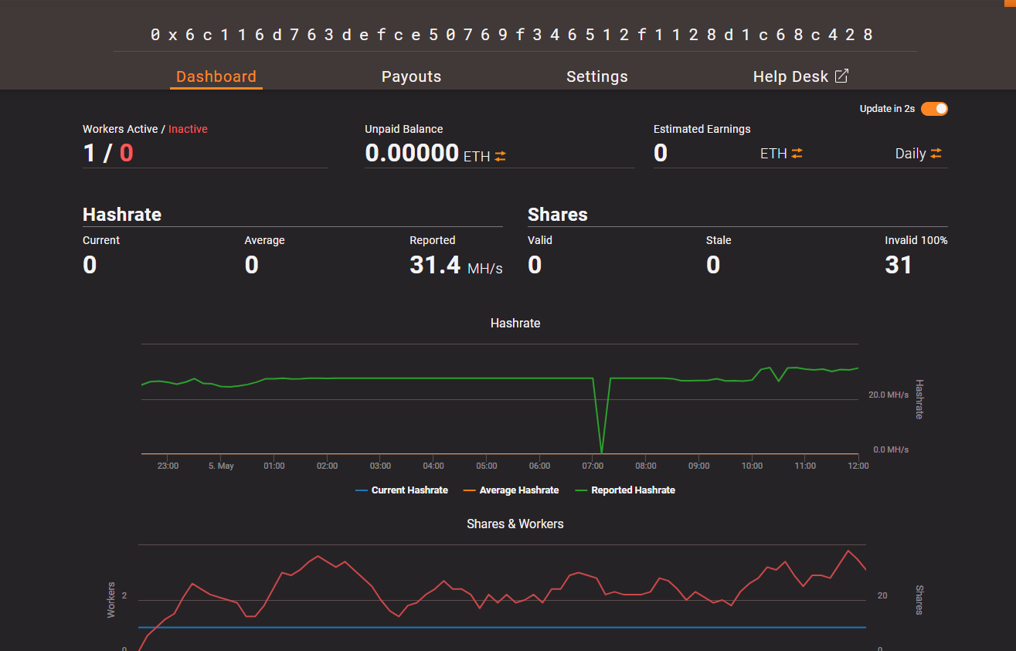Screen dimensions: 1016x651
Task: Click the Help Desk external link icon
Action: [841, 76]
